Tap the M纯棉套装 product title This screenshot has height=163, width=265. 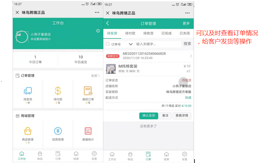click(x=128, y=66)
